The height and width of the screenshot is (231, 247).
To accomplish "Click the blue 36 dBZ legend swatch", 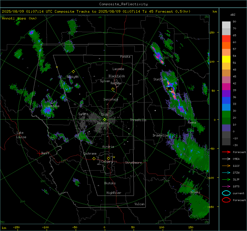I will [x=226, y=100].
